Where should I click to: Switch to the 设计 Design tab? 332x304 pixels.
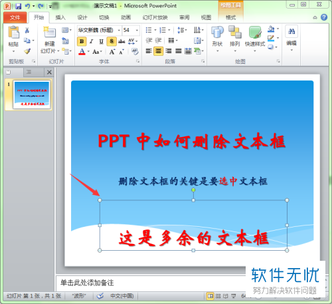(82, 17)
